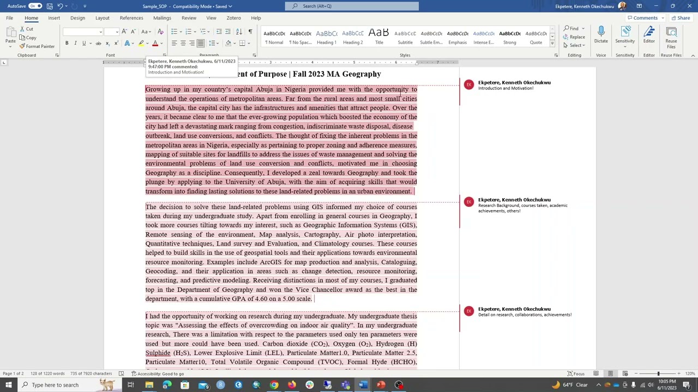Image resolution: width=698 pixels, height=392 pixels.
Task: Apply Strikethrough formatting
Action: click(x=99, y=43)
